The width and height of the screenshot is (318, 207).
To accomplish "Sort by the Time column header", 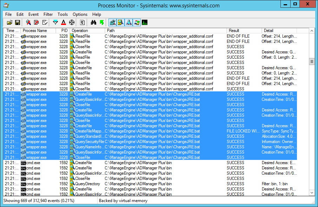I will click(12, 31).
